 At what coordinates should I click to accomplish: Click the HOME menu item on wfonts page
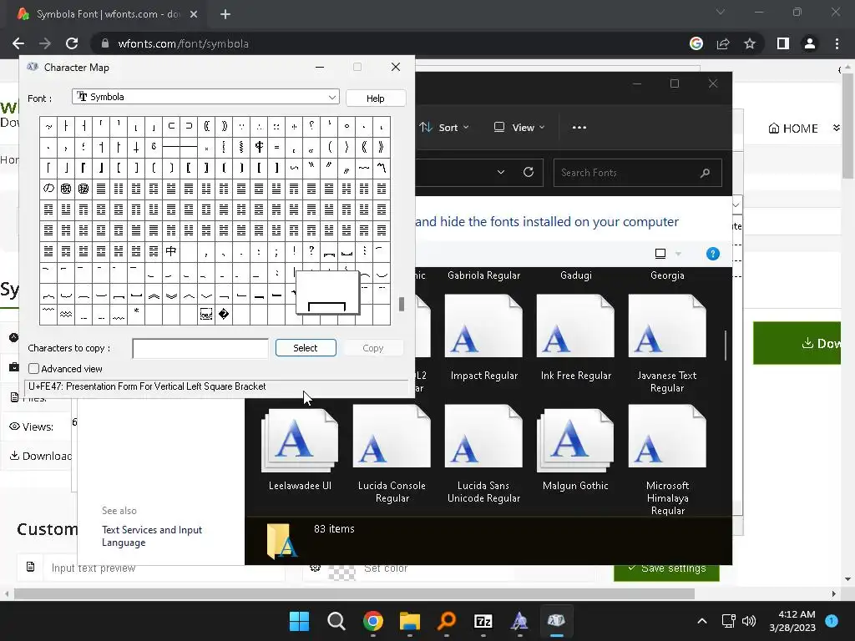tap(793, 129)
